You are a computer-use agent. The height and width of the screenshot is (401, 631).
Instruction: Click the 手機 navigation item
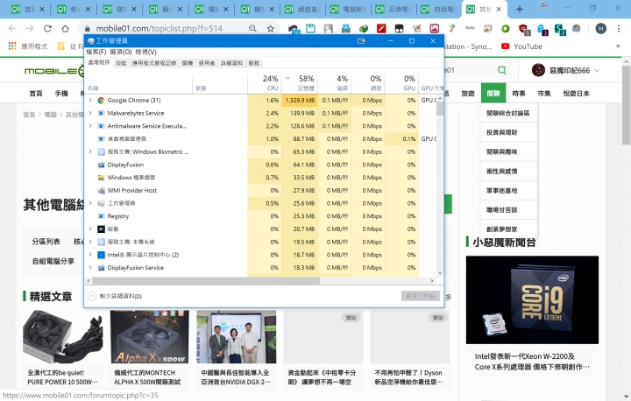[x=61, y=94]
